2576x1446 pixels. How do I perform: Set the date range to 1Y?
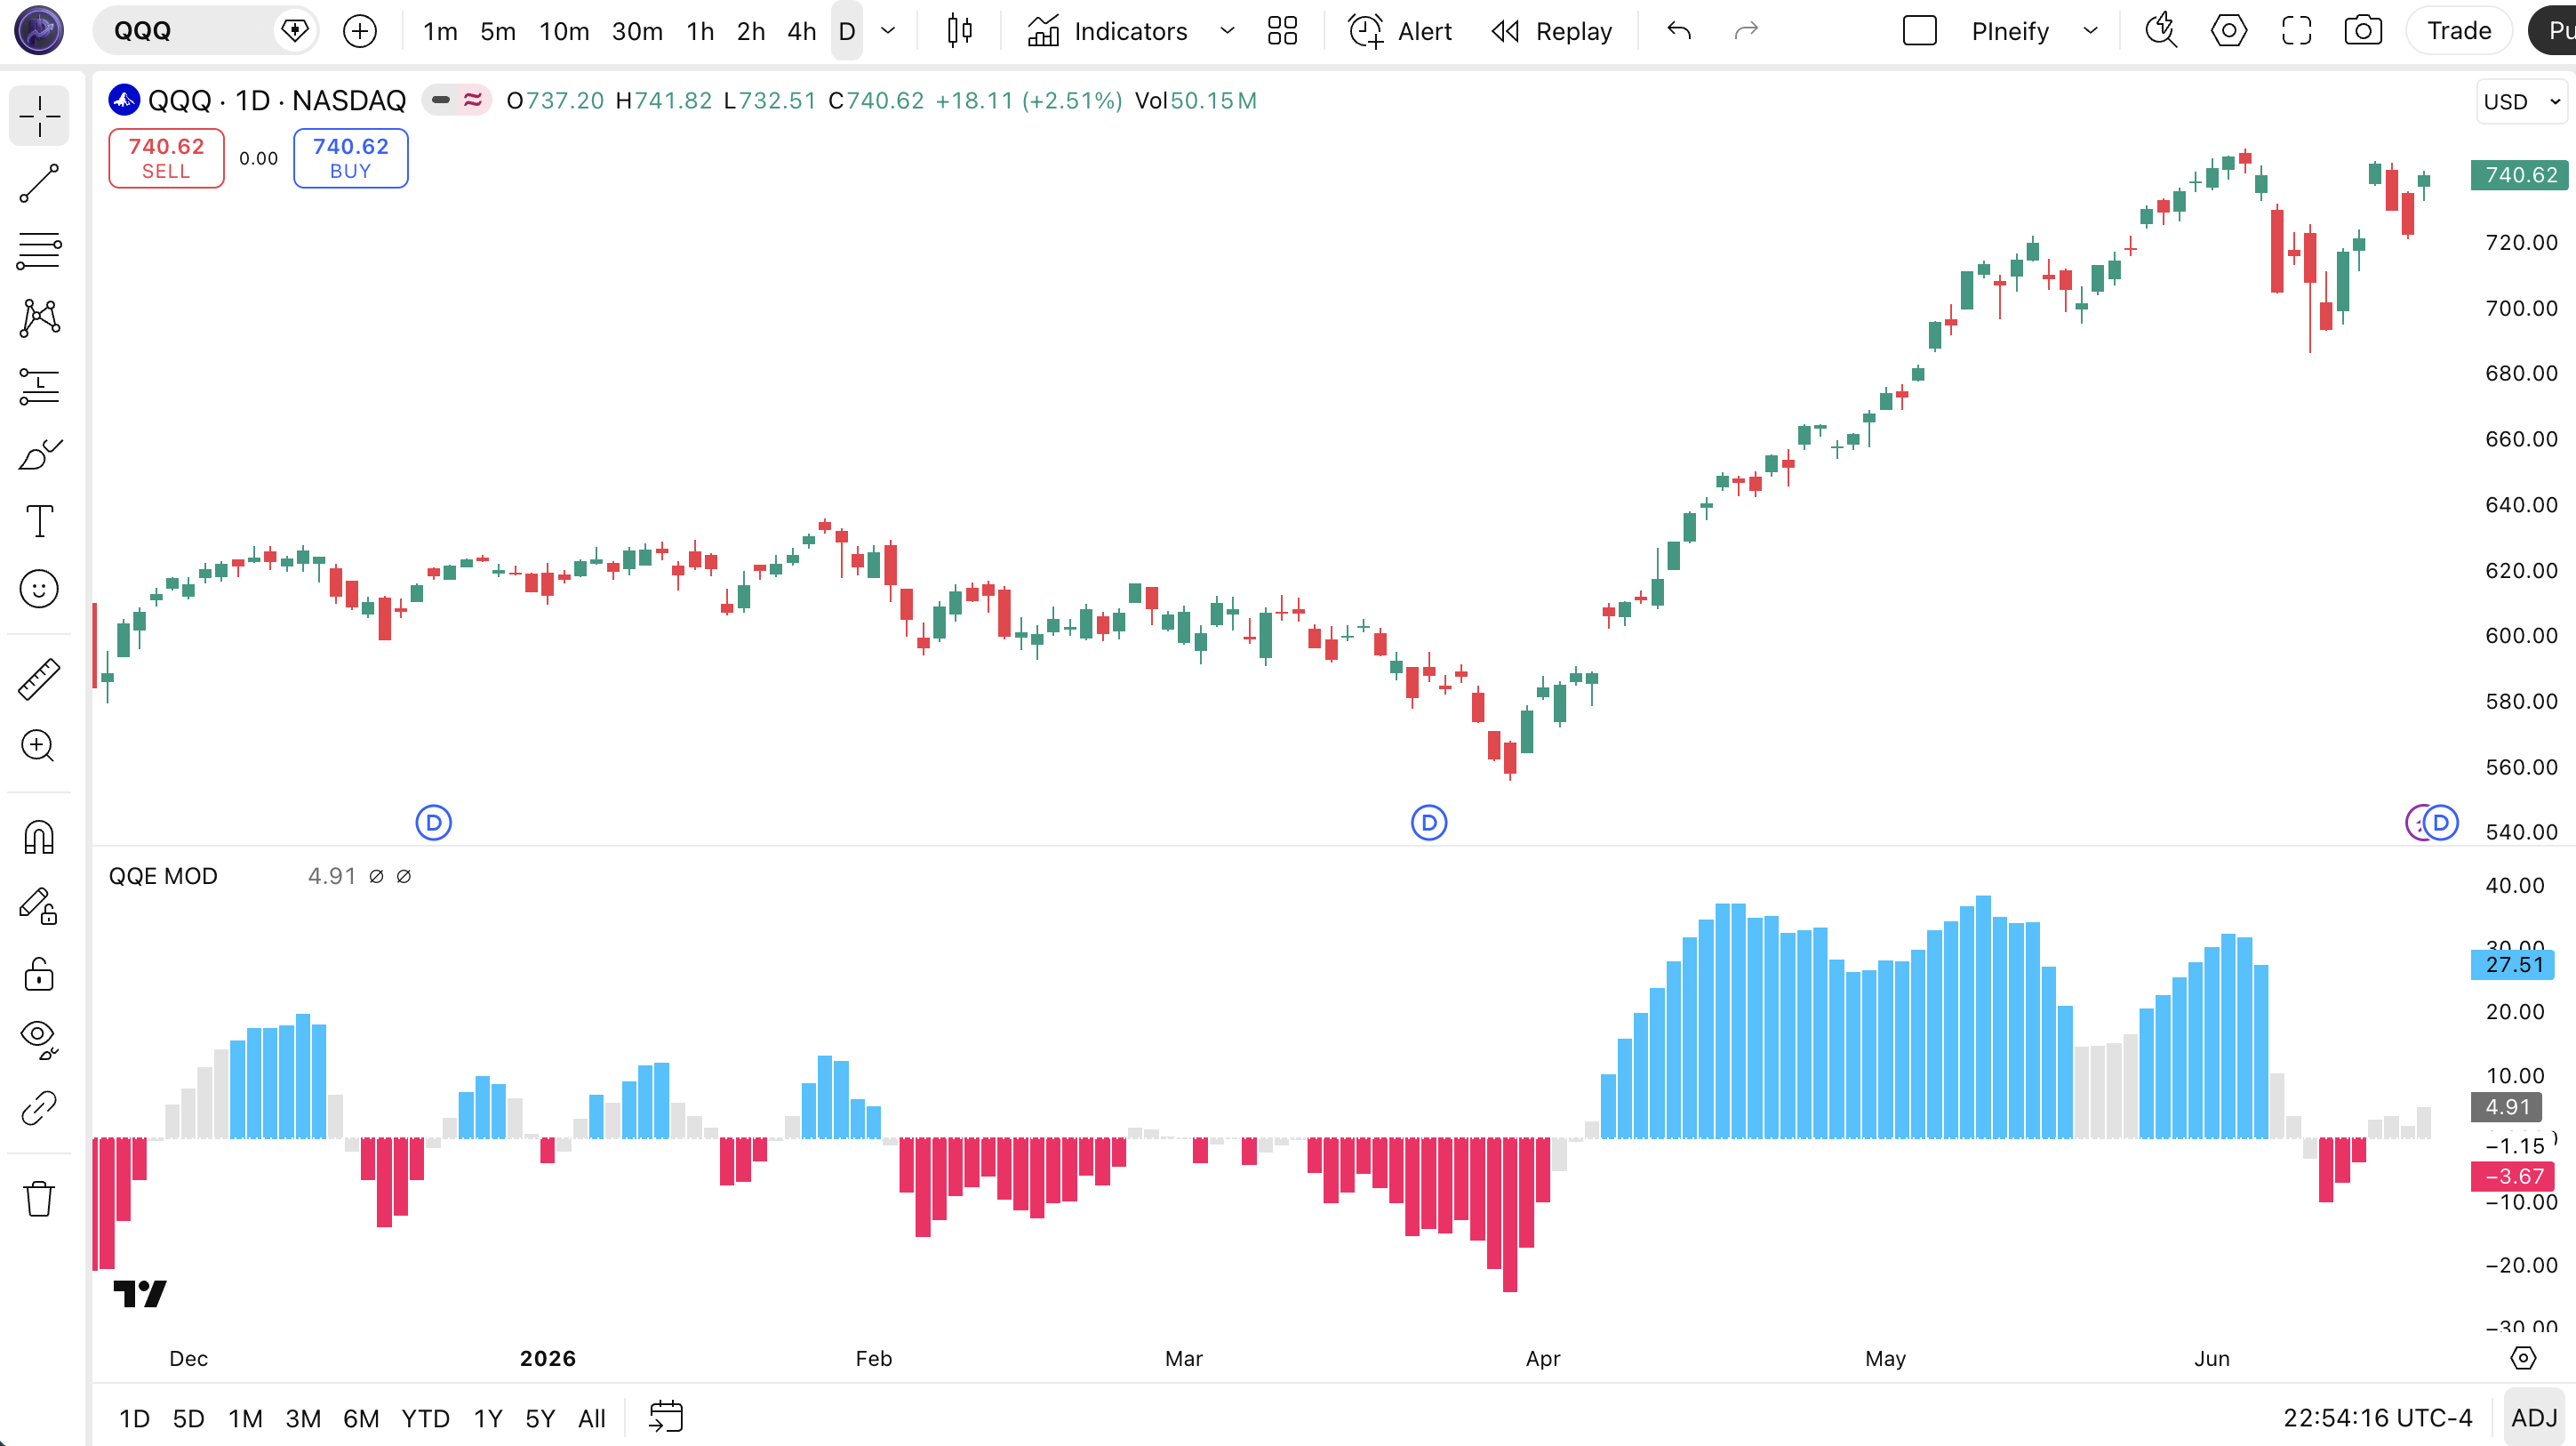pos(488,1418)
